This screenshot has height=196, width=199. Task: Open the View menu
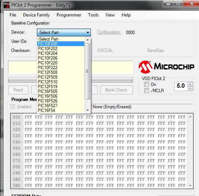tap(110, 15)
